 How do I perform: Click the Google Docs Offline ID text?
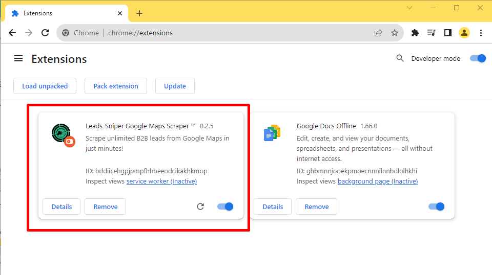tap(357, 171)
